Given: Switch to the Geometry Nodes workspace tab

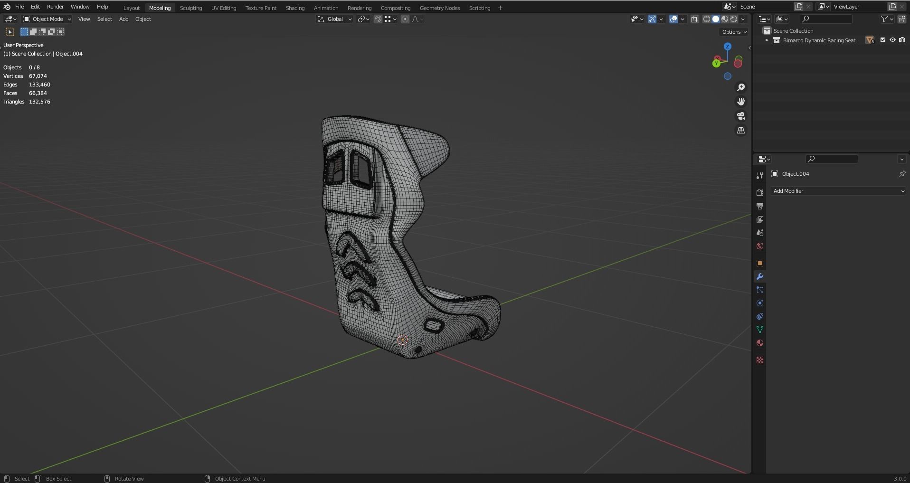Looking at the screenshot, I should [x=440, y=8].
